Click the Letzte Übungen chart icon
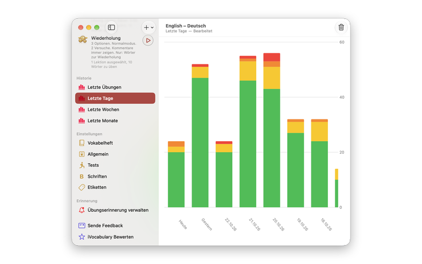 point(81,87)
